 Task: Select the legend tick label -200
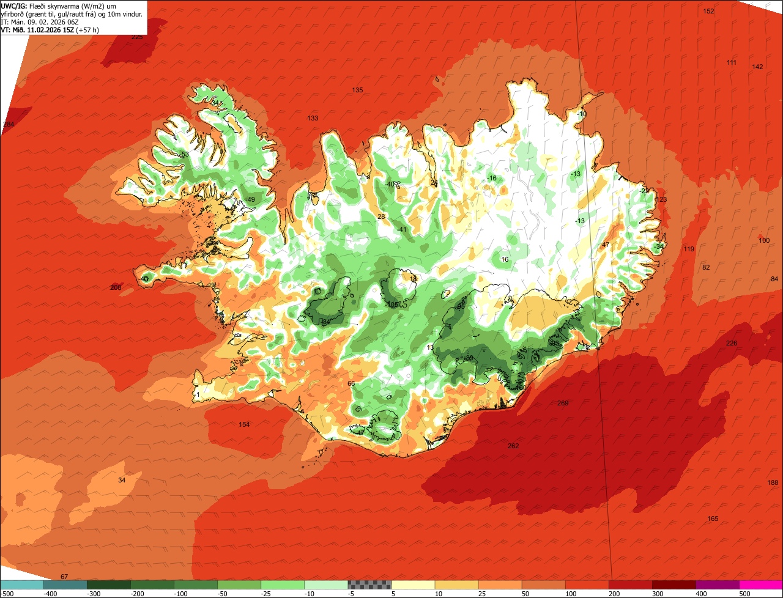point(137,594)
